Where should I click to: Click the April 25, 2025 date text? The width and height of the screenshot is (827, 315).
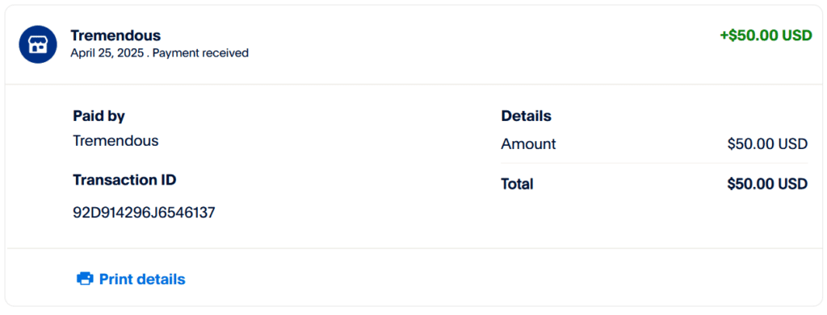pos(107,53)
